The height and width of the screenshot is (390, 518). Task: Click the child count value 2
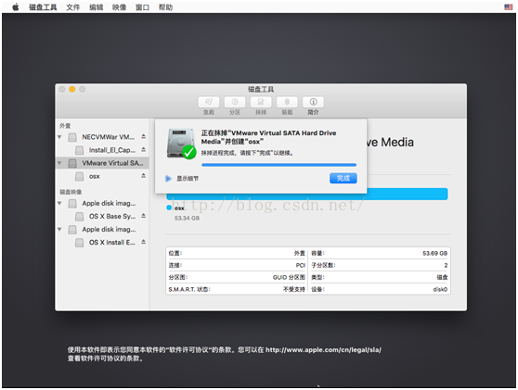point(446,265)
